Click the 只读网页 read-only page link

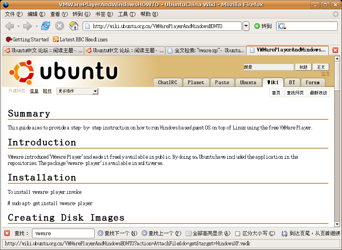pyautogui.click(x=17, y=91)
